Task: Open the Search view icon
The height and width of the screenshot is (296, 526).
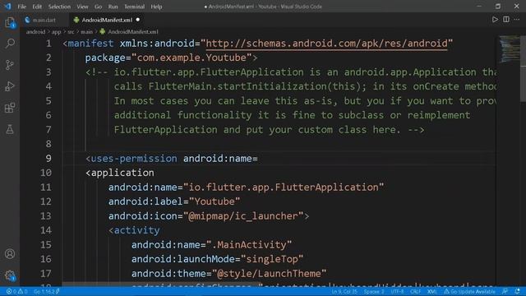Action: tap(10, 44)
